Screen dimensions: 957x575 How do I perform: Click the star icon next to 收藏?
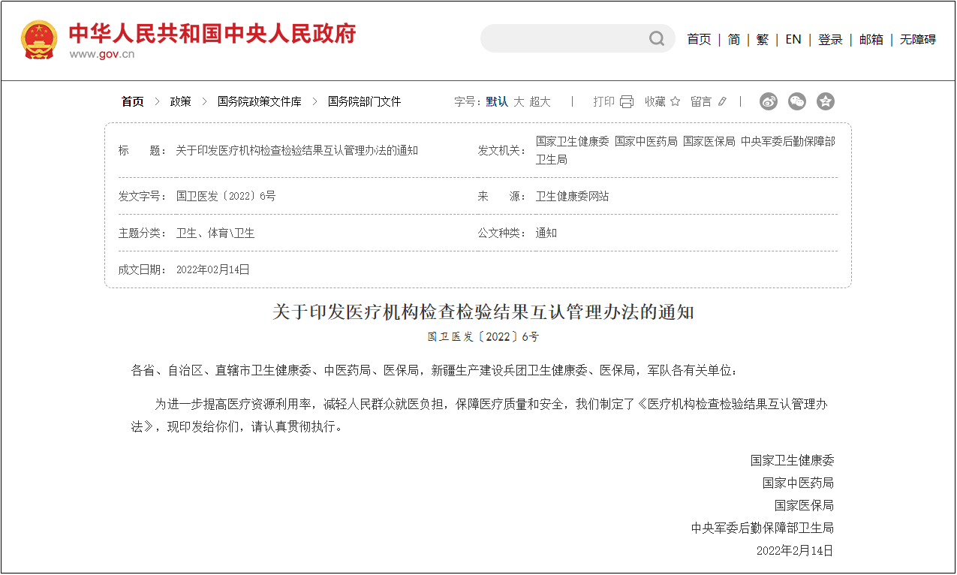675,101
